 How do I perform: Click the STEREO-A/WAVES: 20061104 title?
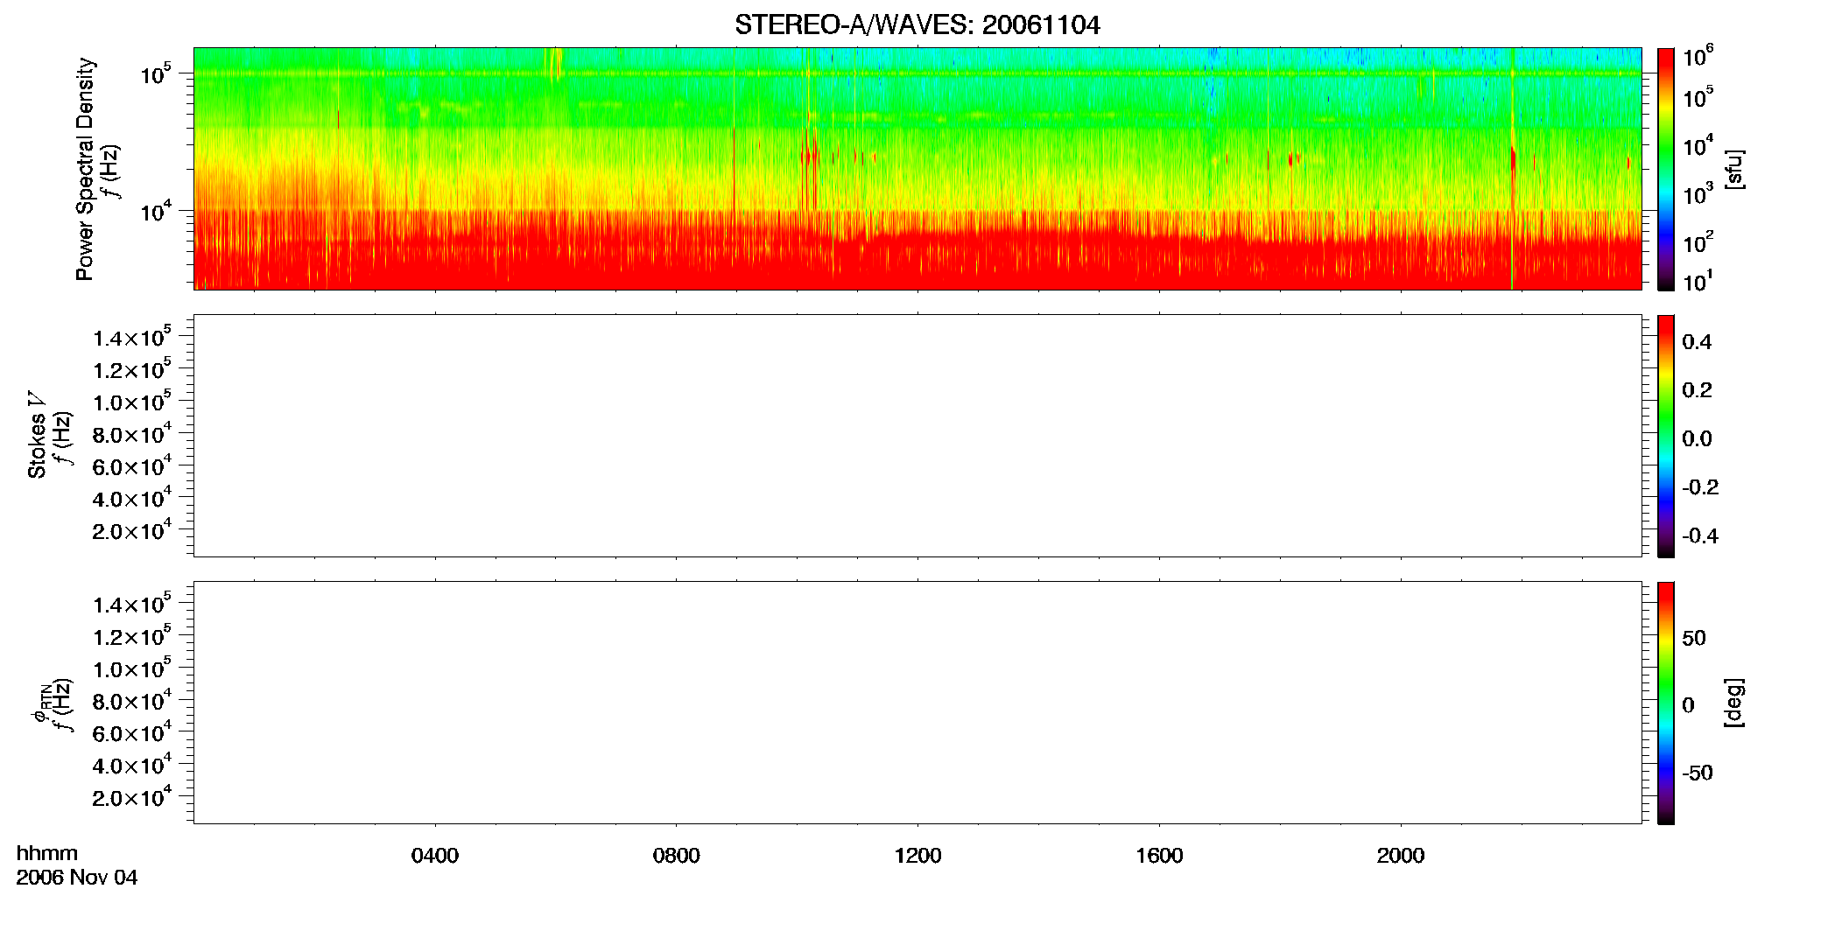(x=917, y=25)
